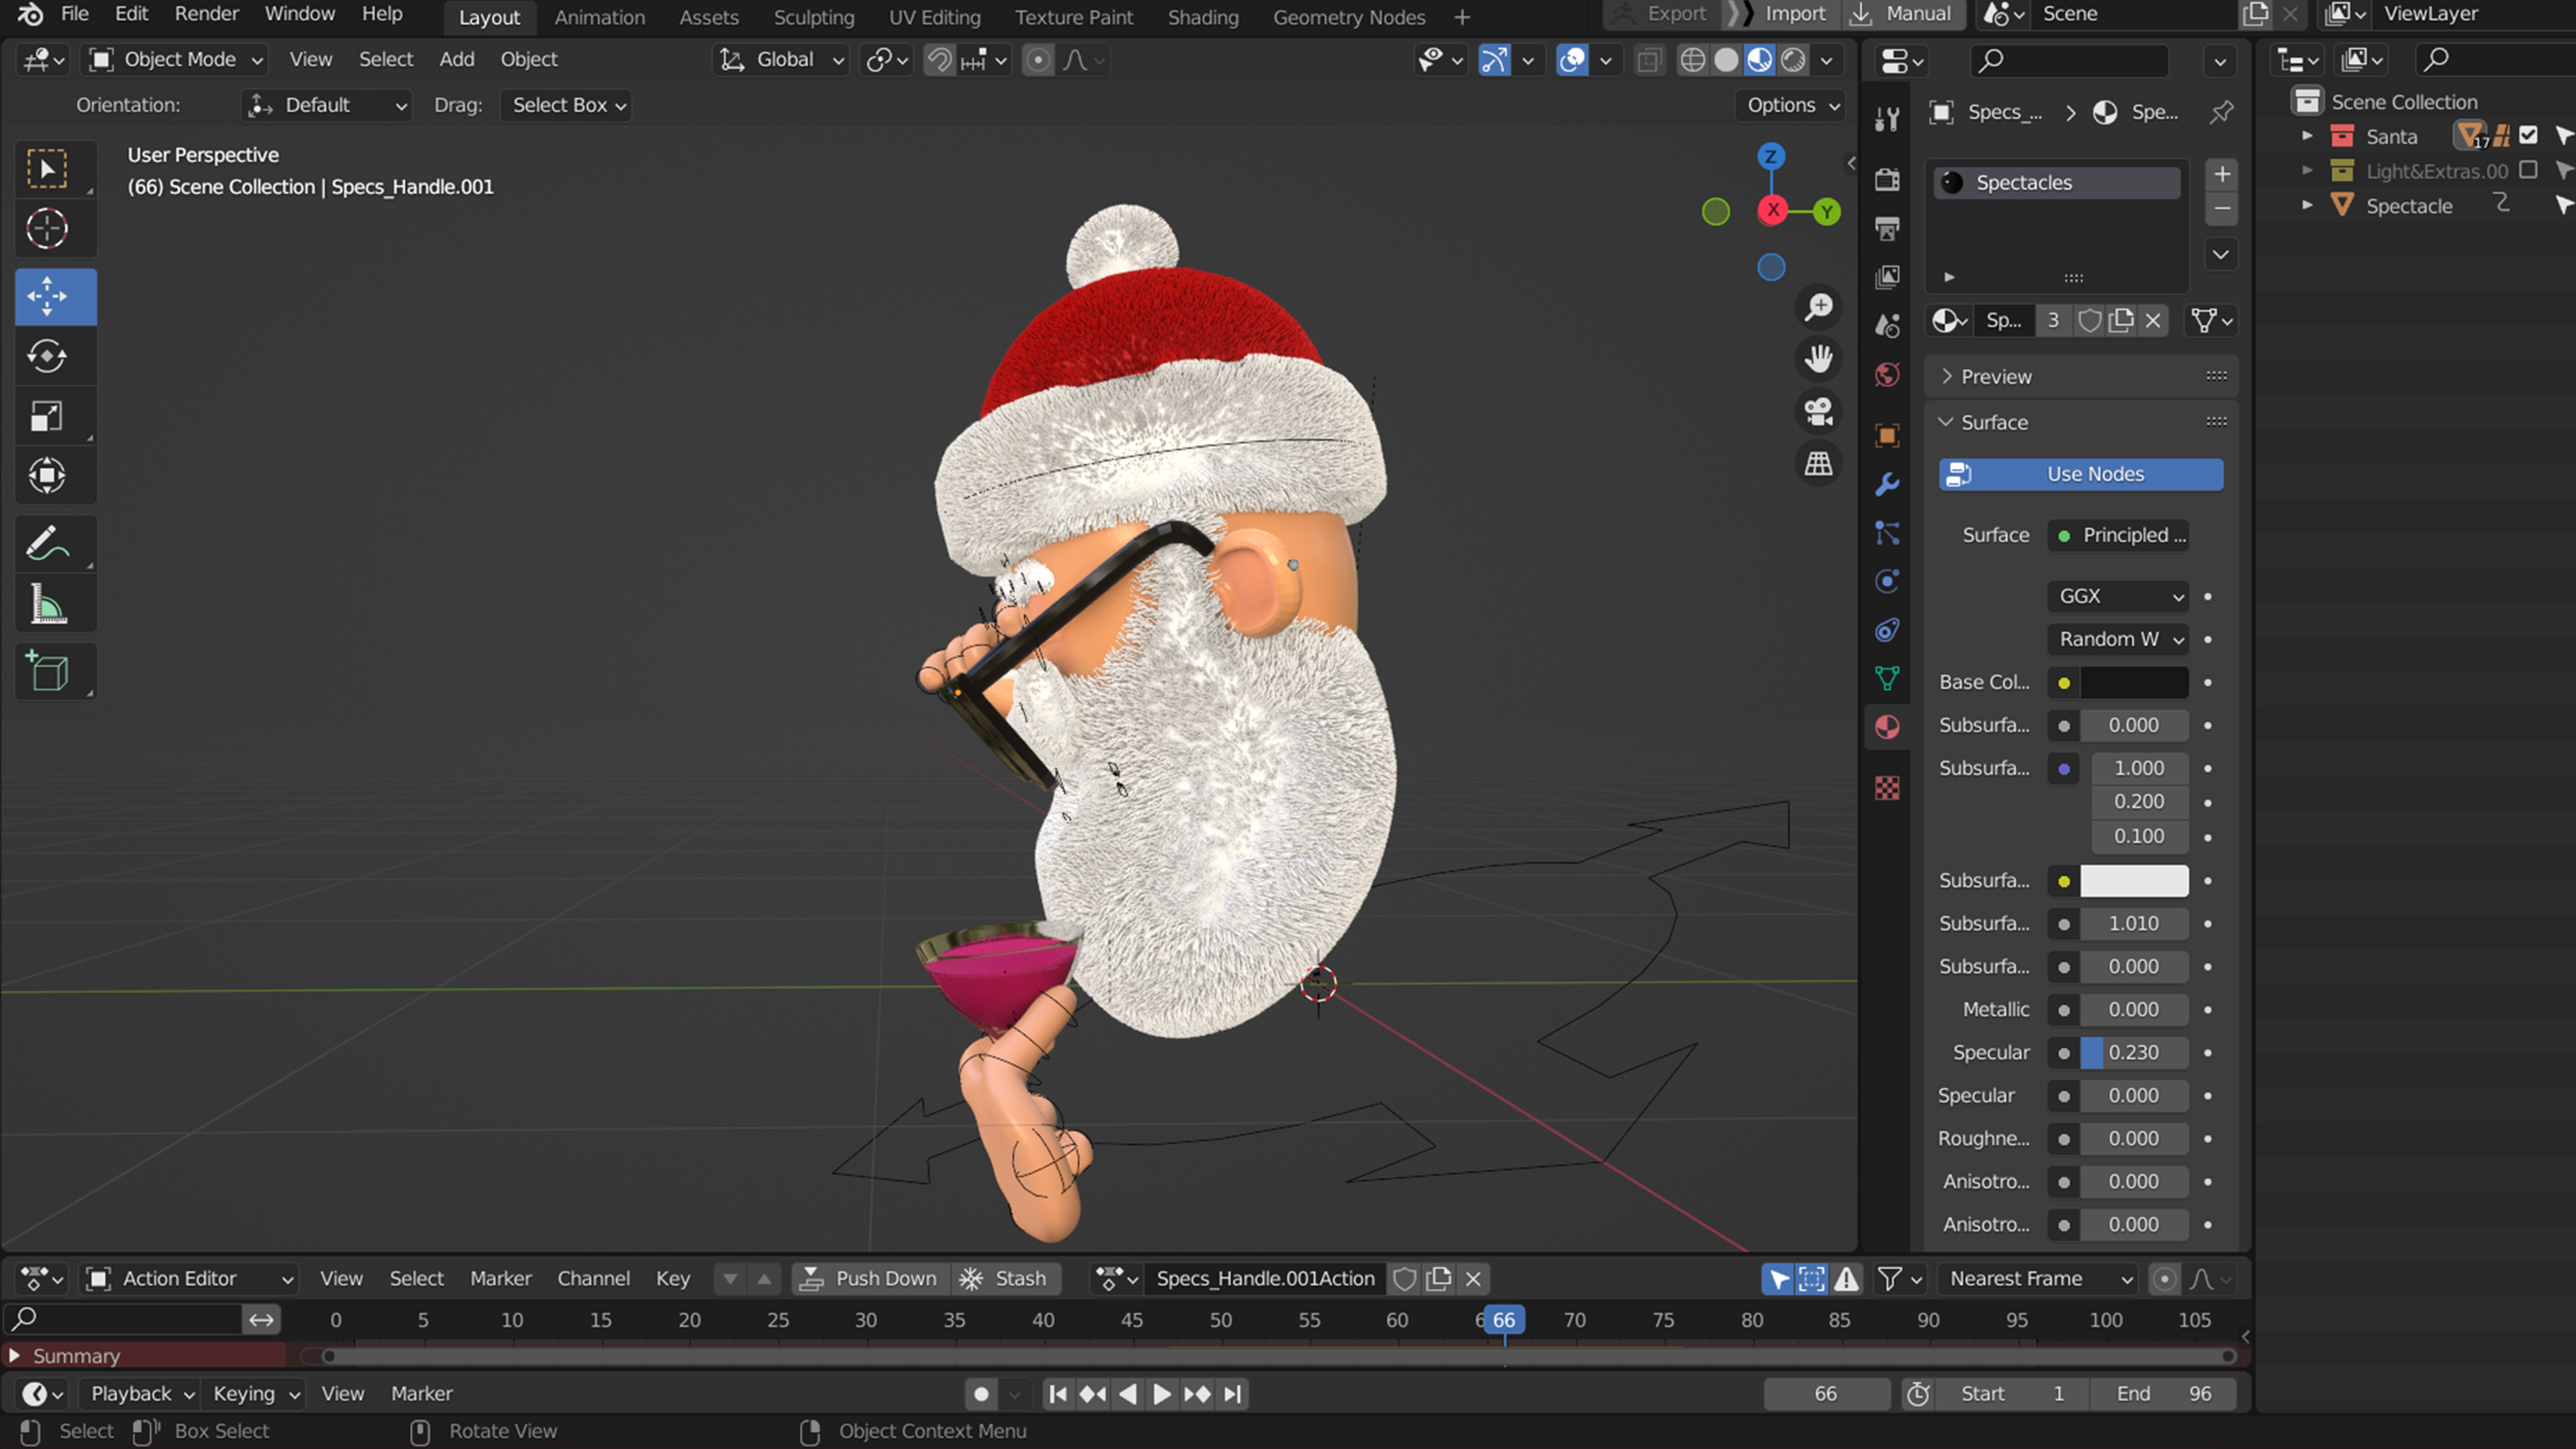Open the Object properties tab
This screenshot has height=1449, width=2576.
[x=1887, y=435]
